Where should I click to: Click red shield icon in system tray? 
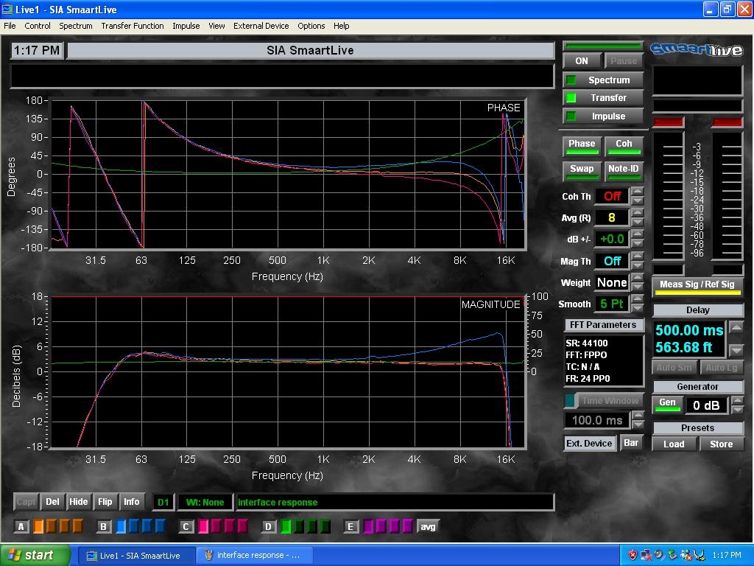coord(633,555)
